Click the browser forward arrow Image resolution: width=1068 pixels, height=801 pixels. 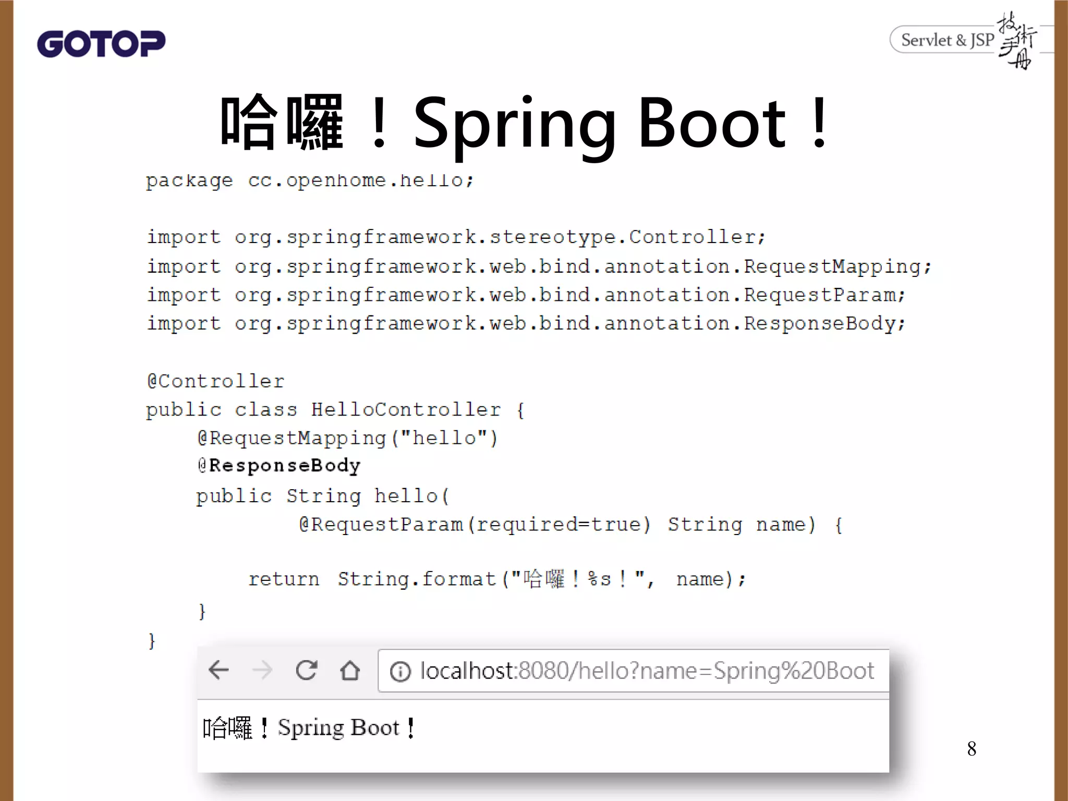pos(262,670)
